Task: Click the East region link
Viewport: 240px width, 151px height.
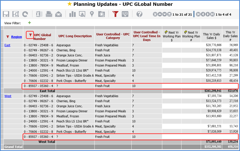Action: [8, 45]
